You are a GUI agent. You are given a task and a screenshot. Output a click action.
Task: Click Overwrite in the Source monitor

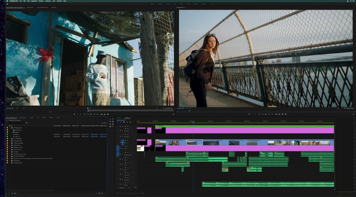point(105,114)
